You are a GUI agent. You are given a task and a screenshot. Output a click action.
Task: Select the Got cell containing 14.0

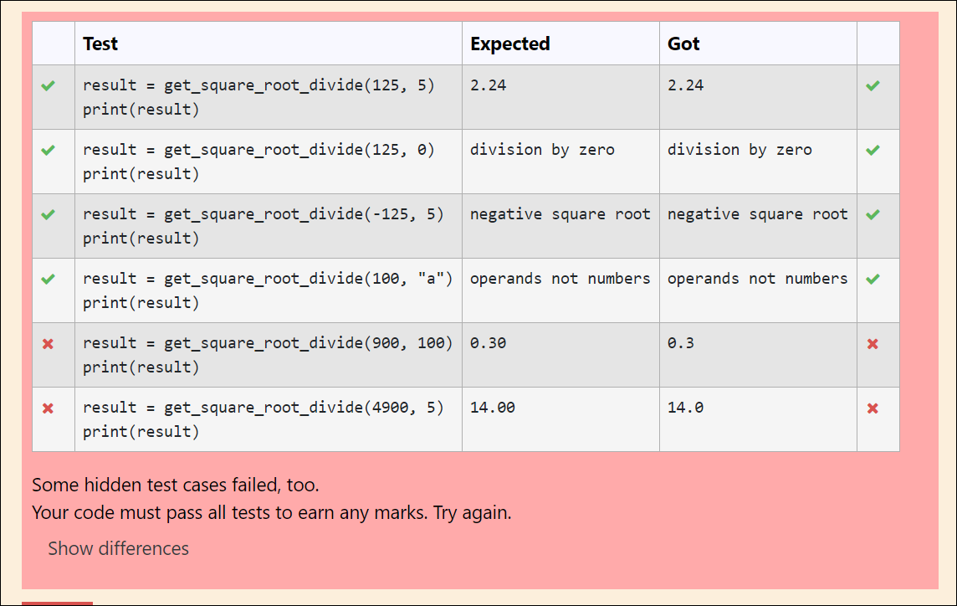(x=686, y=407)
